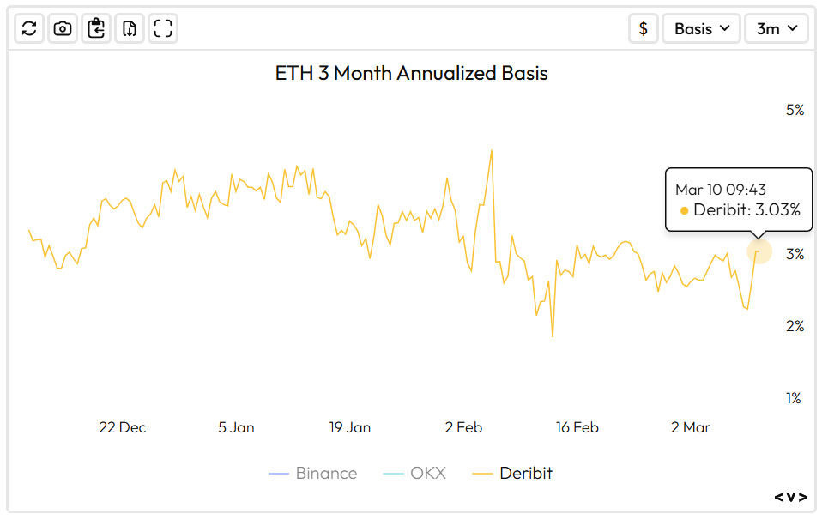Viewport: 822px width, 520px height.
Task: Click the 2 Feb date axis label
Action: click(463, 427)
